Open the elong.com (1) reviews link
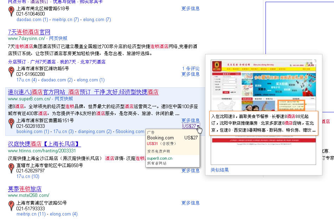The image size is (334, 219). pyautogui.click(x=91, y=80)
